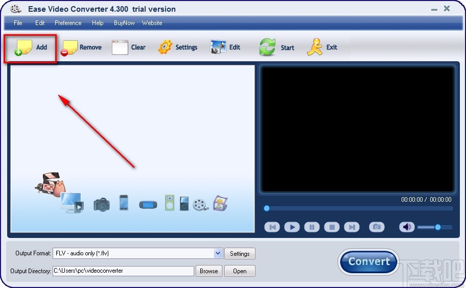The height and width of the screenshot is (288, 466).
Task: Click the PSP handheld console icon
Action: click(x=148, y=205)
